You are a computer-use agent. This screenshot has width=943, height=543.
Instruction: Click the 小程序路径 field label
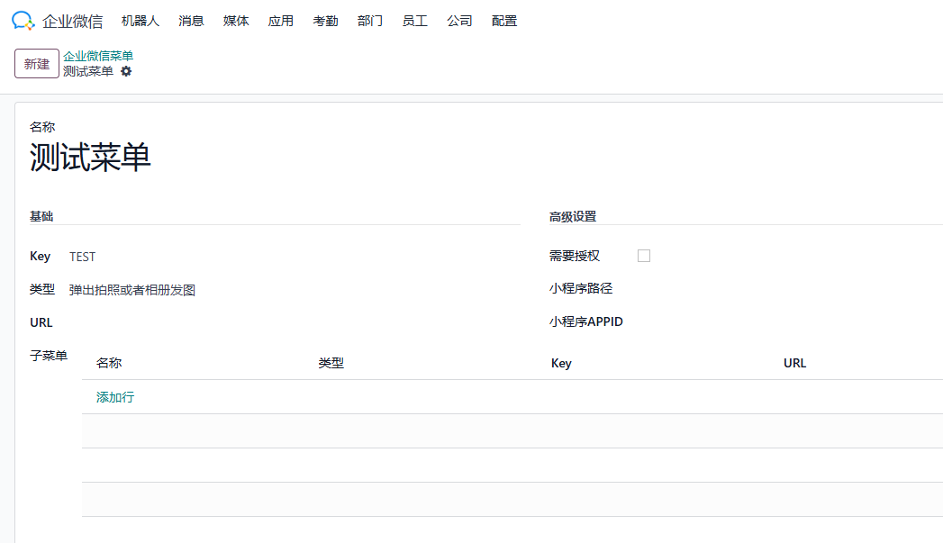pyautogui.click(x=580, y=289)
